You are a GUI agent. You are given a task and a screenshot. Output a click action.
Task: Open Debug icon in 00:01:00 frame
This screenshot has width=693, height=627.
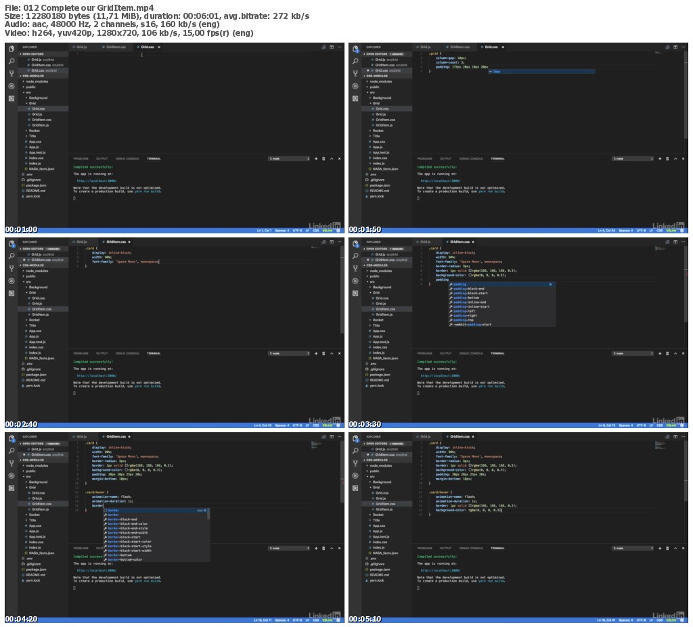(12, 86)
